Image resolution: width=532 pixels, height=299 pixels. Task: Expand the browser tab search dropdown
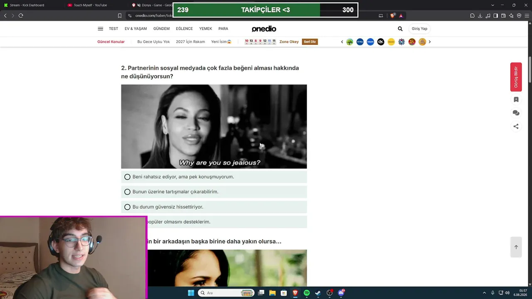coord(493,5)
